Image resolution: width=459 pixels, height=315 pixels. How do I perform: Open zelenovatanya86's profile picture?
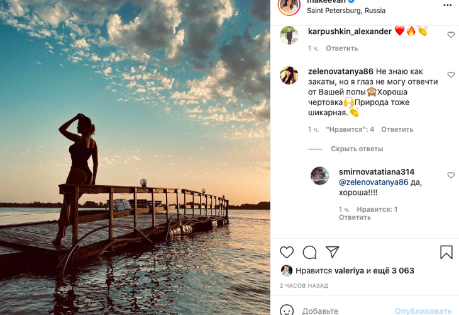coord(289,76)
